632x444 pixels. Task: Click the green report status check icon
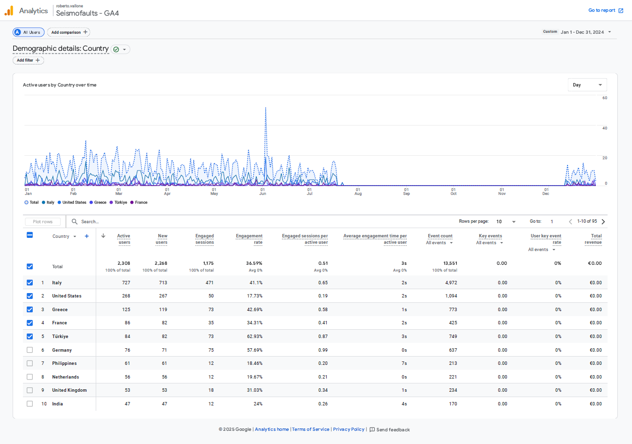[116, 49]
